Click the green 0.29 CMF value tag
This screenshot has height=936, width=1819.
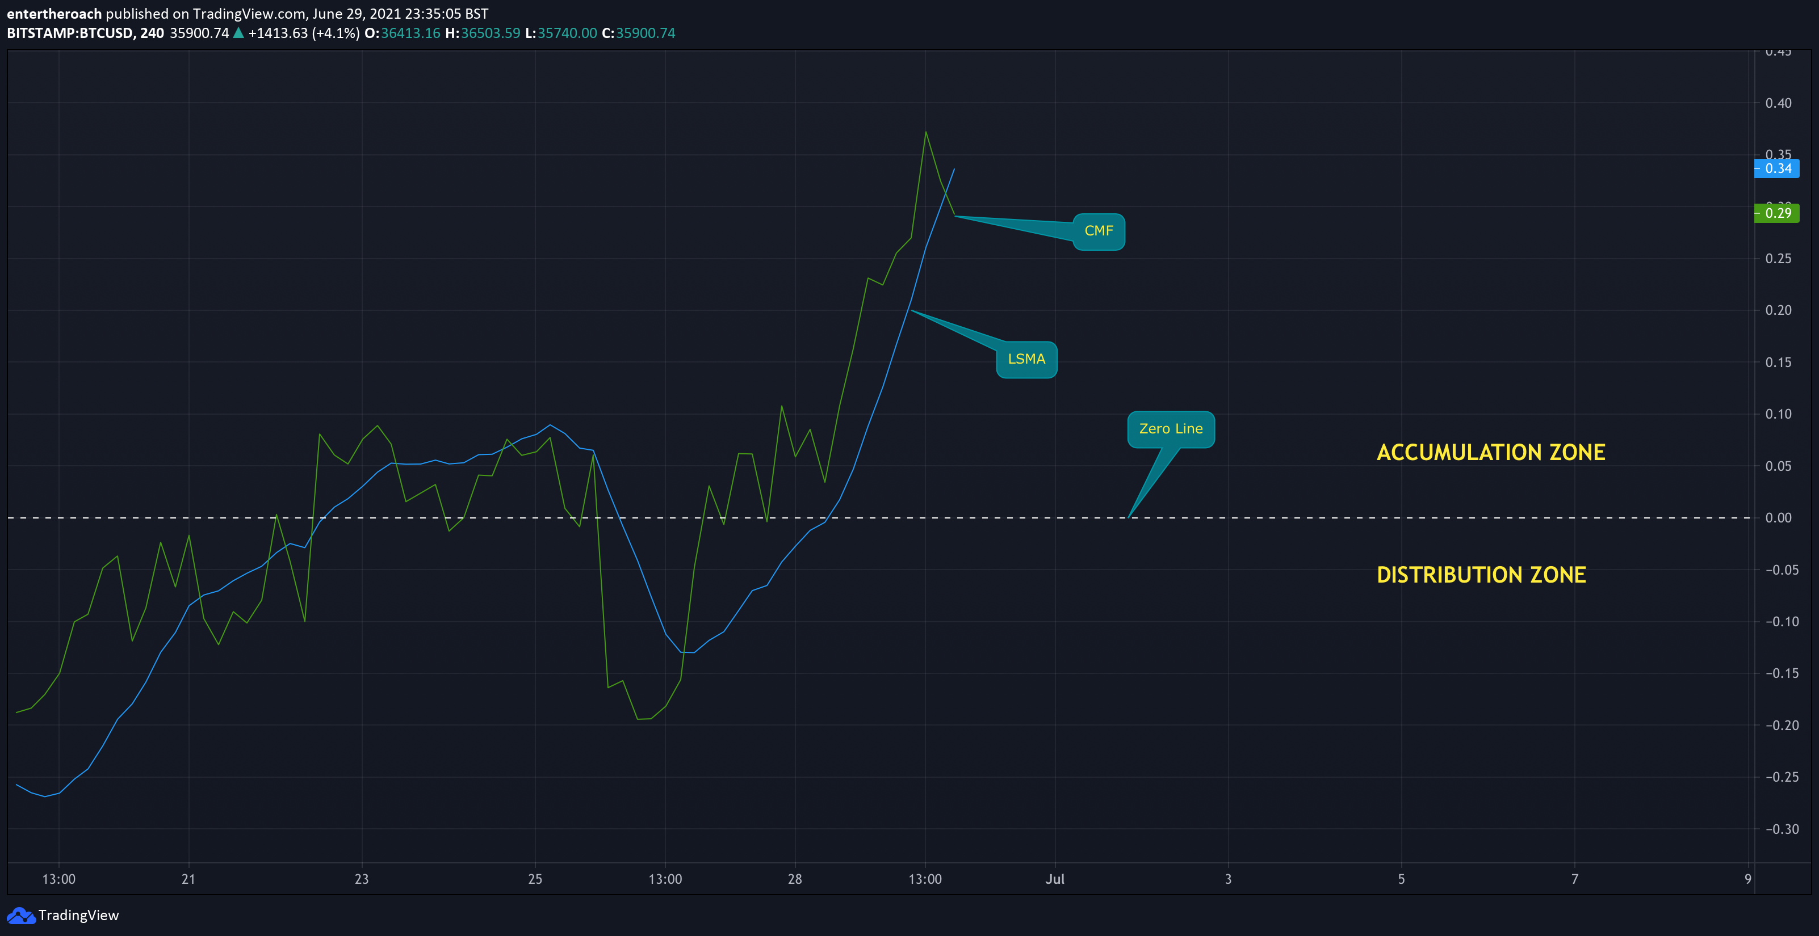click(1776, 213)
